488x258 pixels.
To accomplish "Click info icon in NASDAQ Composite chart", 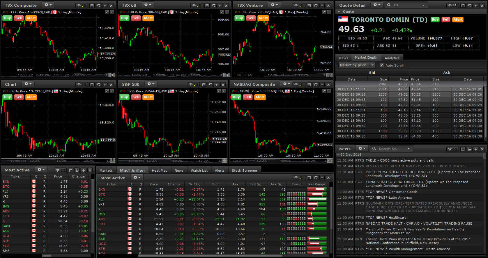I will click(329, 91).
